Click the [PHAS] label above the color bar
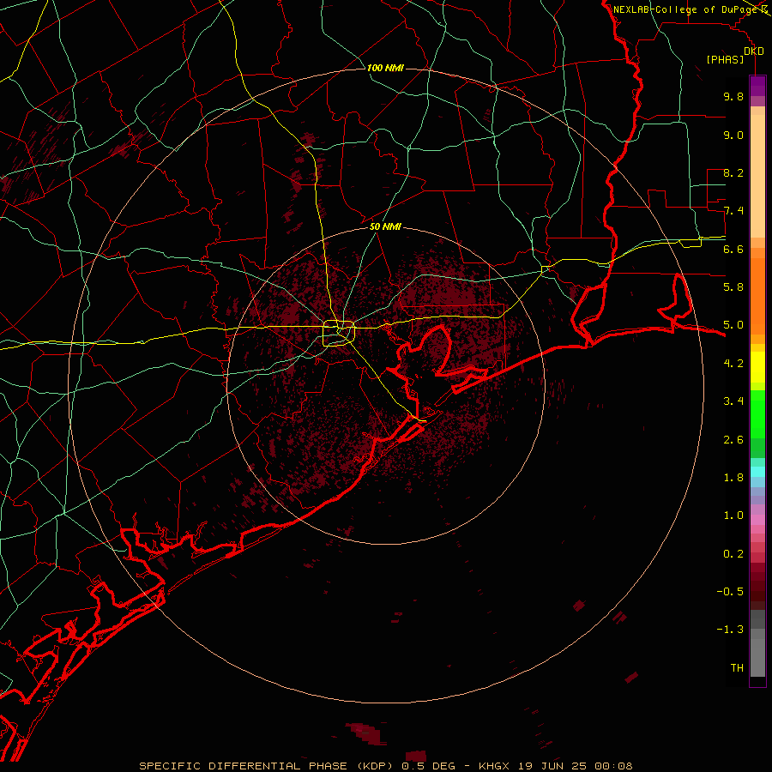Image resolution: width=772 pixels, height=772 pixels. pyautogui.click(x=725, y=59)
